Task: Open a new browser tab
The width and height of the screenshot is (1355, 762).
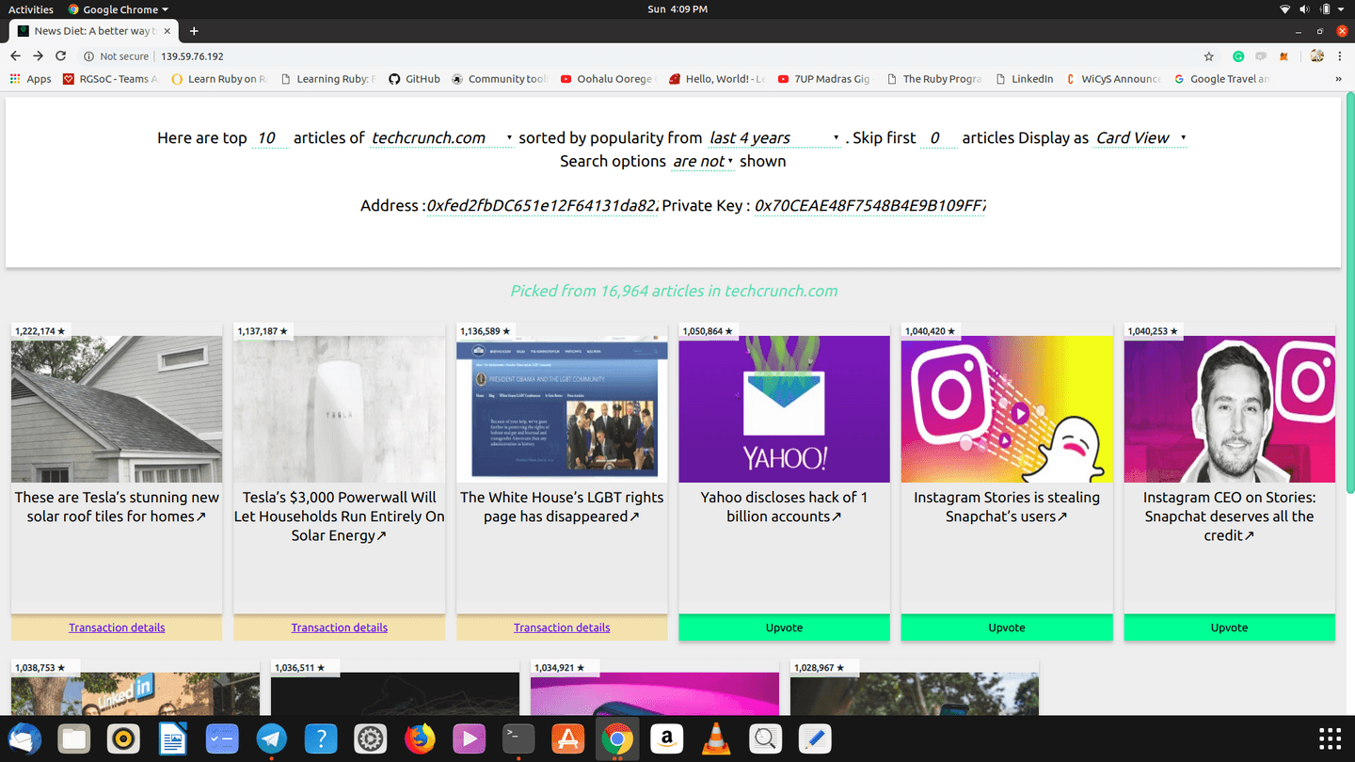Action: click(194, 31)
